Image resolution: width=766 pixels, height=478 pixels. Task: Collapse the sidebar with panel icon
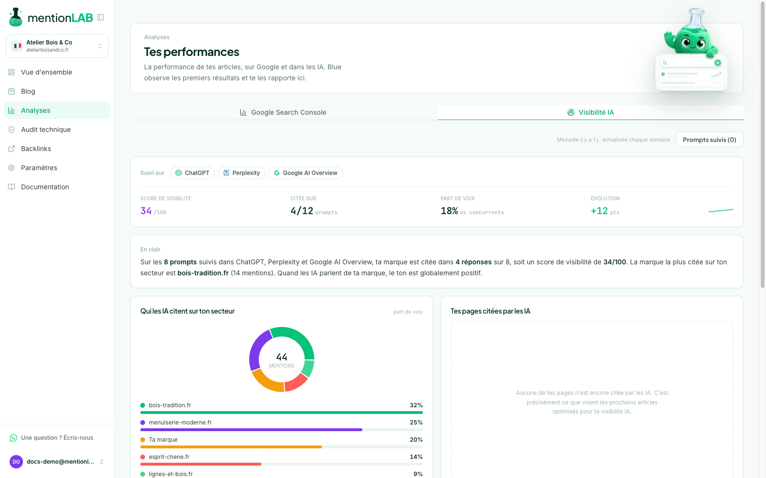point(101,17)
